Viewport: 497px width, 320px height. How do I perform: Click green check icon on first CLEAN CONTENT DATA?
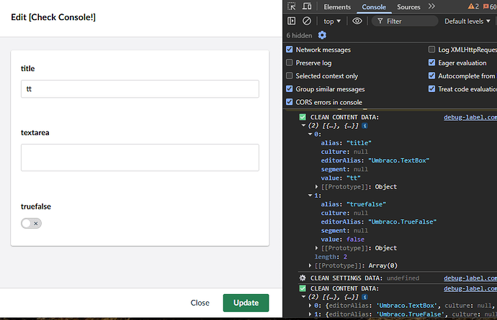point(303,117)
